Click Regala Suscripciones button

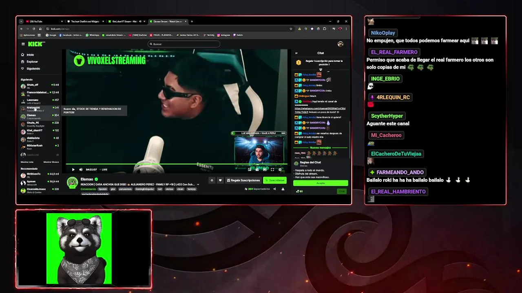tap(243, 180)
